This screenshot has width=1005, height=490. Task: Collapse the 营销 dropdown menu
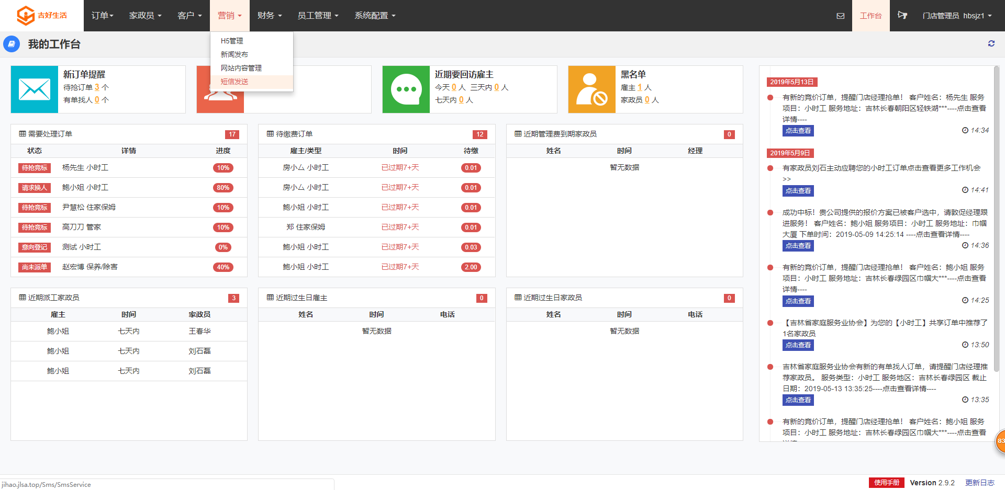(230, 16)
